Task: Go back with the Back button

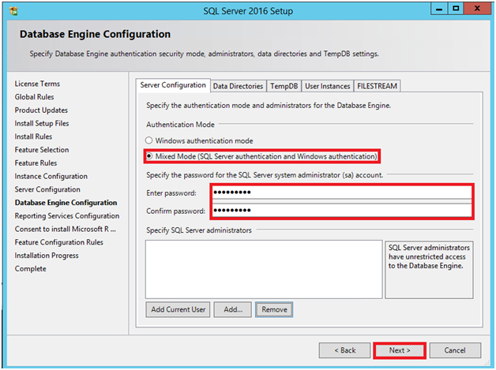Action: click(344, 349)
